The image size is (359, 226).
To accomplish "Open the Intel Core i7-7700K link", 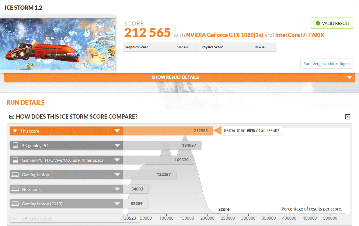I will [300, 35].
